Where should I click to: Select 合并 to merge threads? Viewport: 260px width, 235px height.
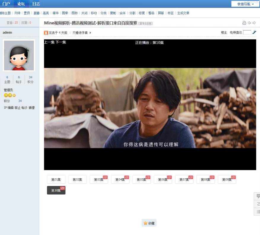(x=122, y=13)
